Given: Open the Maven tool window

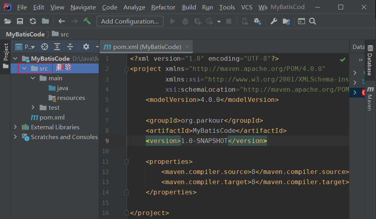Looking at the screenshot, I should (x=370, y=98).
